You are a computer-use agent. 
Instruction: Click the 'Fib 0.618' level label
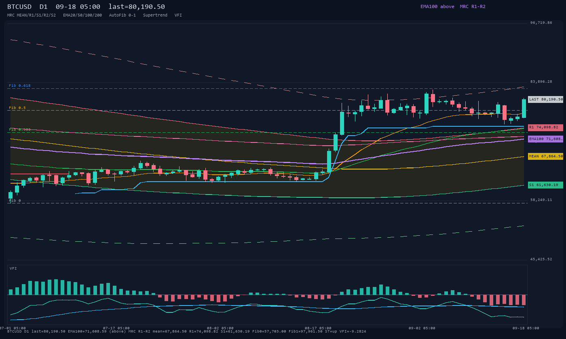point(20,86)
